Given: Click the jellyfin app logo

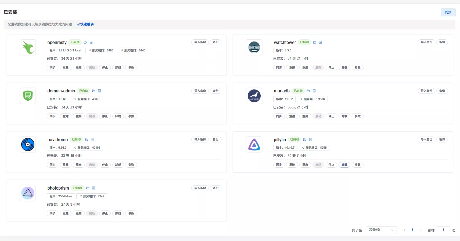Looking at the screenshot, I should click(x=254, y=145).
